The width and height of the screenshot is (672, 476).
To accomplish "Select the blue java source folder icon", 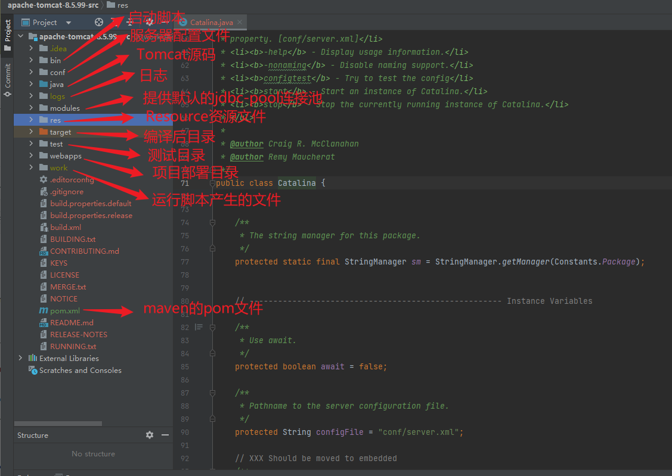I will pos(44,84).
